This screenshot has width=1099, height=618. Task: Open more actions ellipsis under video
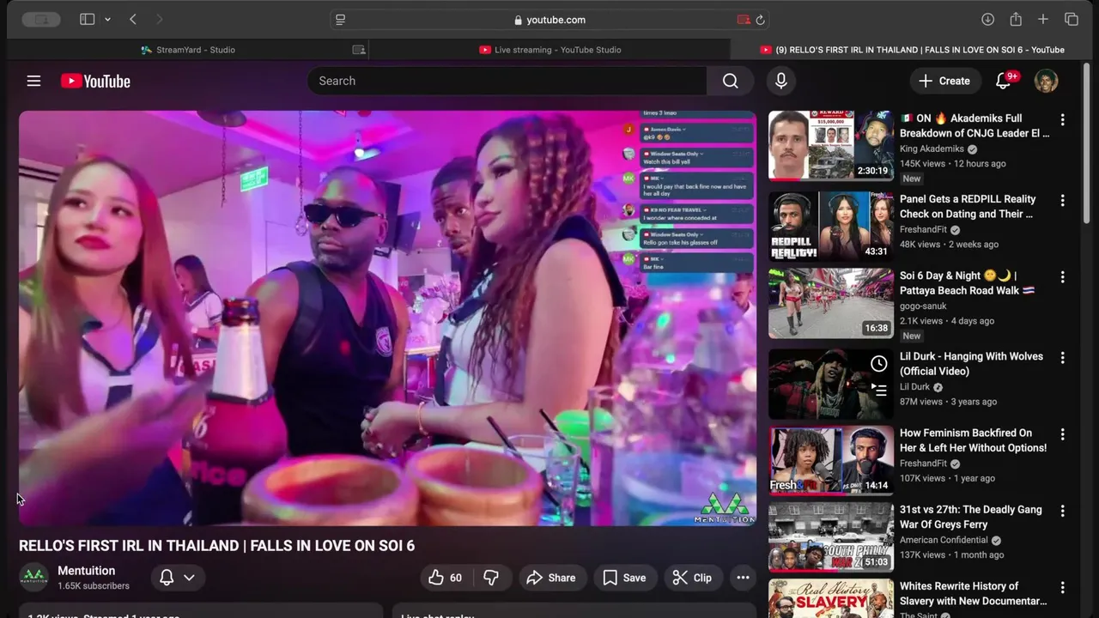743,578
